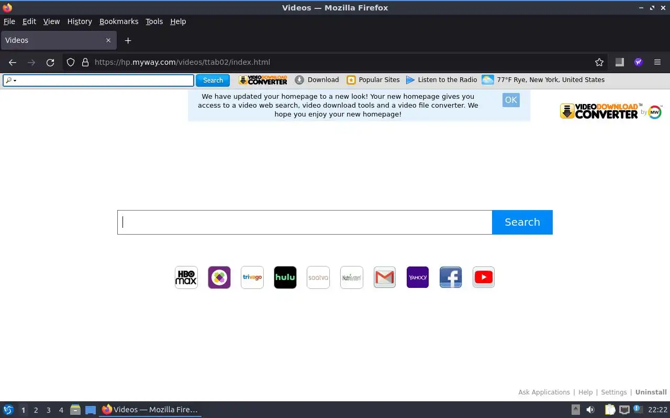Open the taskbar application launcher menu
This screenshot has height=418, width=670.
coord(8,410)
